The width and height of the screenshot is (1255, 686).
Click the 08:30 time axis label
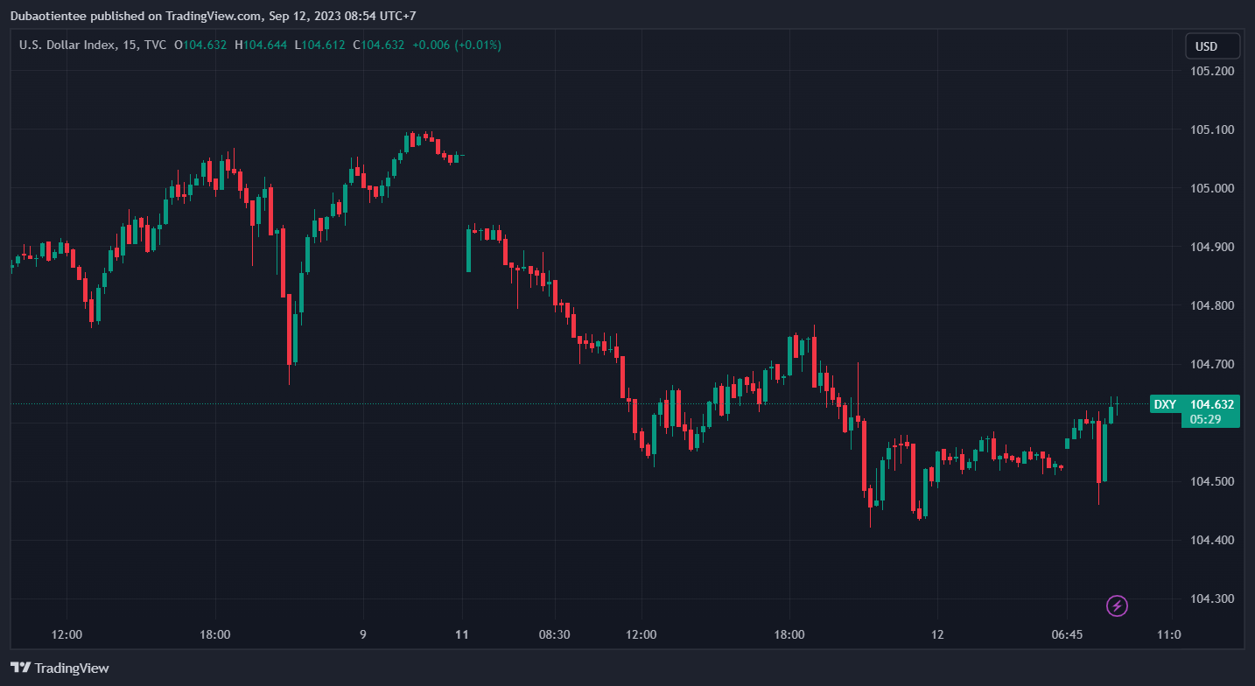tap(555, 634)
